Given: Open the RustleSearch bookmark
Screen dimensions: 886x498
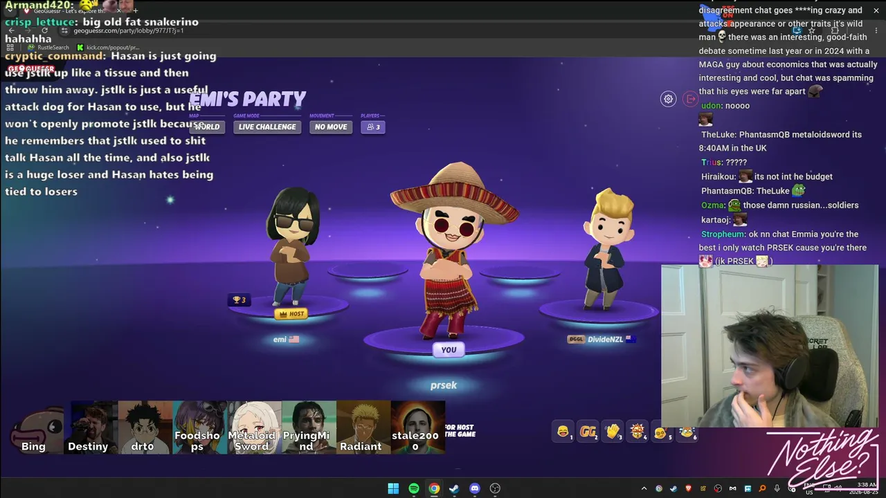Looking at the screenshot, I should [48, 47].
